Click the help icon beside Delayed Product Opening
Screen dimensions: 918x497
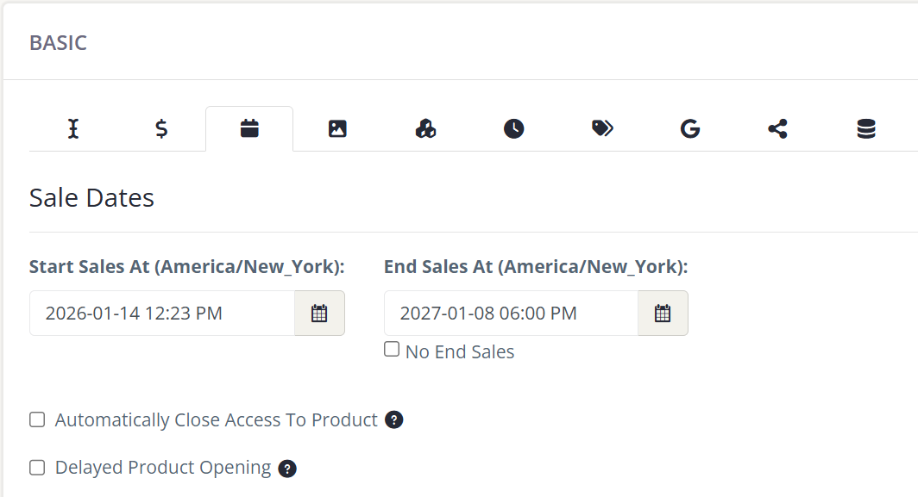(x=288, y=469)
